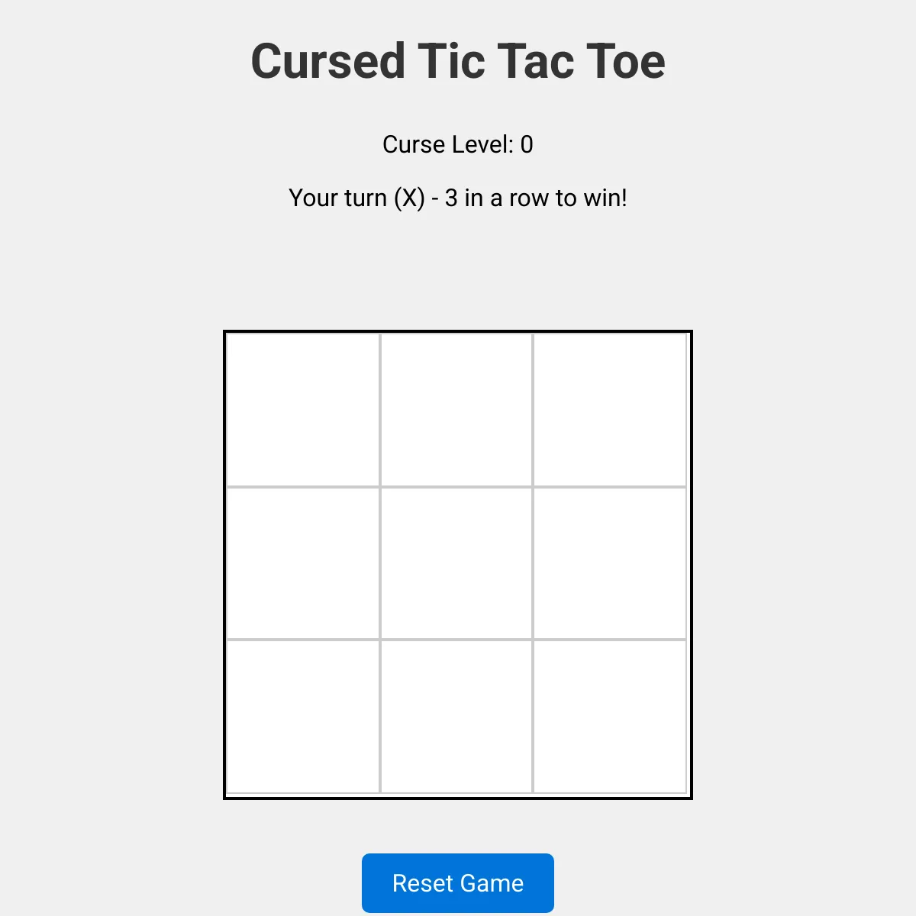Choose the center cell of the middle row

(456, 563)
